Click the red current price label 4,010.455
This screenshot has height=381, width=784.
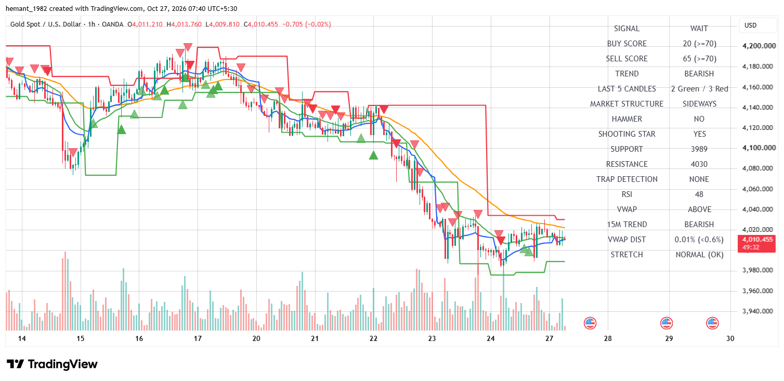click(x=757, y=240)
